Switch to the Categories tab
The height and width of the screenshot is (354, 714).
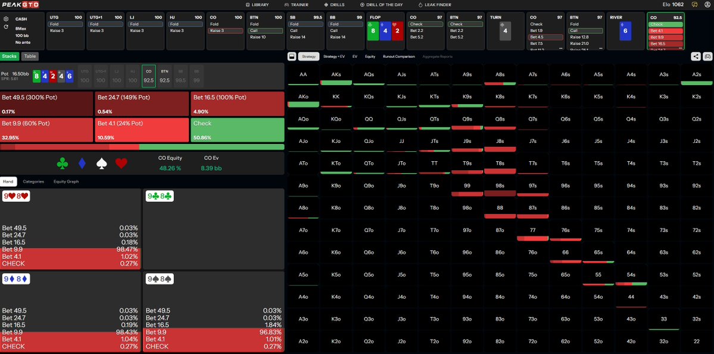click(x=33, y=181)
